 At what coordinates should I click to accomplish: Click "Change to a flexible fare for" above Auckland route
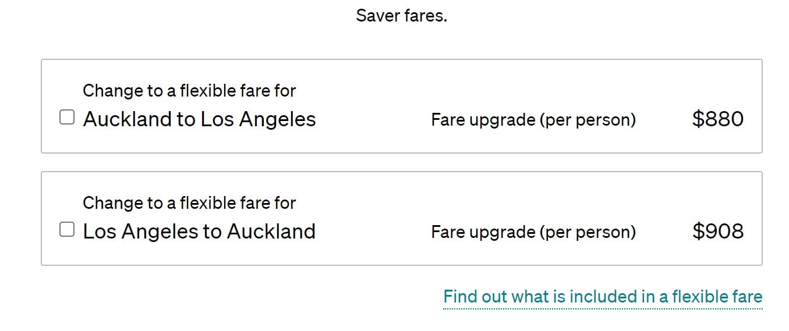[x=189, y=91]
